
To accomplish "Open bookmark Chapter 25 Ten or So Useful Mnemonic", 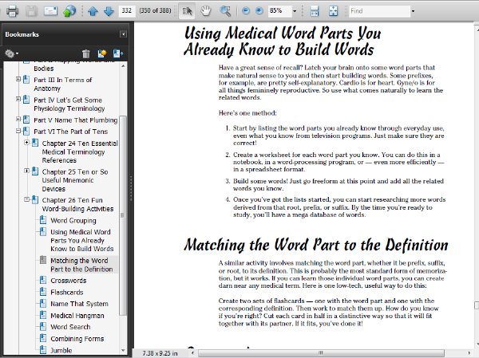I will (75, 180).
